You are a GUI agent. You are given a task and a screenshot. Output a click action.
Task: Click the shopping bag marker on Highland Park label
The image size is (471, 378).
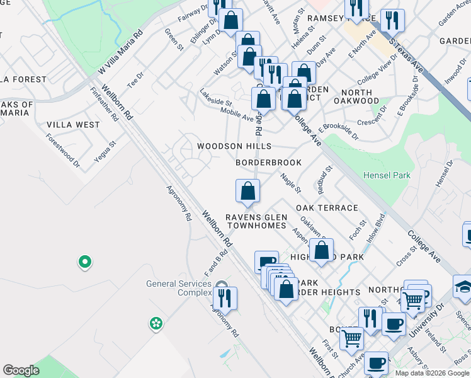pyautogui.click(x=321, y=252)
